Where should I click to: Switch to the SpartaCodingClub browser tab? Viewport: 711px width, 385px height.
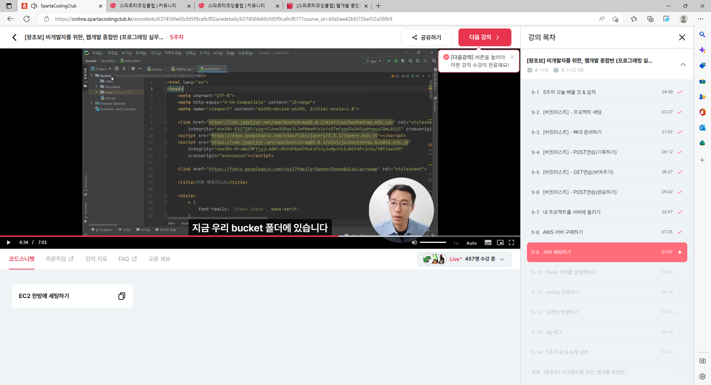(61, 6)
